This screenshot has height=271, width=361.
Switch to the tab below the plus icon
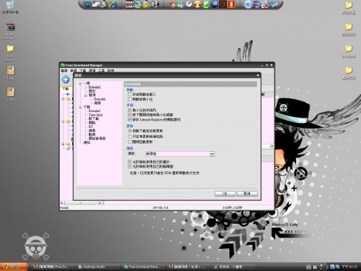tap(66, 89)
